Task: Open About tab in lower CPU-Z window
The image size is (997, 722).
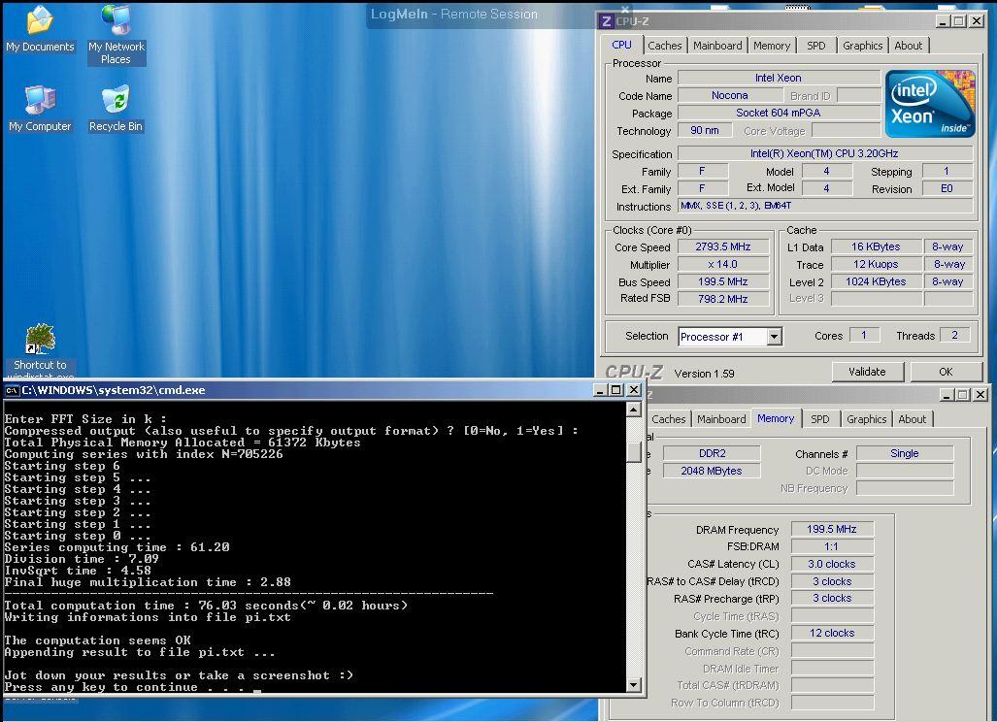Action: pyautogui.click(x=912, y=419)
